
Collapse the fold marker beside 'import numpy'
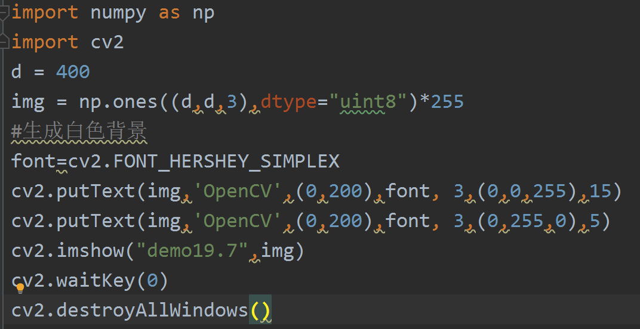click(x=3, y=13)
